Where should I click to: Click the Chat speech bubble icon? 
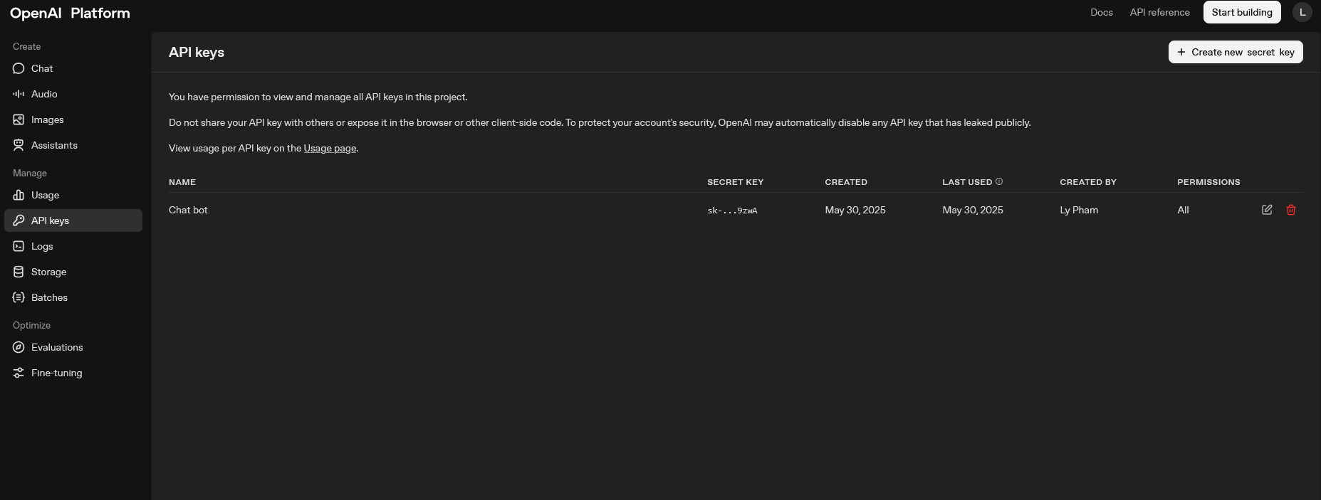pos(19,68)
